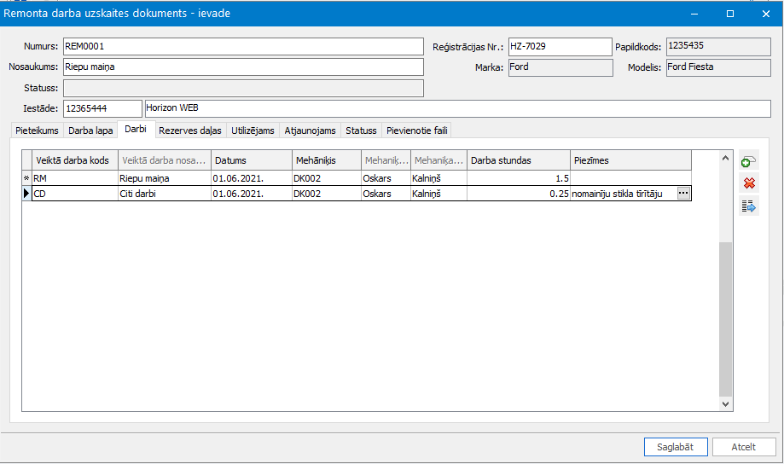
Task: Select the Darbi tab
Action: [x=136, y=129]
